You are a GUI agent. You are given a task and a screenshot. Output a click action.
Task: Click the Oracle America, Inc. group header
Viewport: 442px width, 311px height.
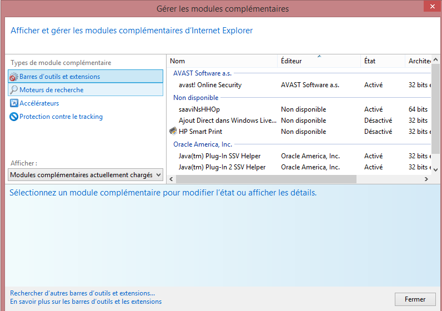(203, 144)
